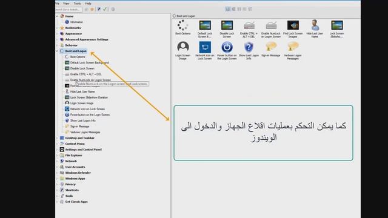Open the View menu
Viewport: 388px width, 218px height.
[x=66, y=4]
